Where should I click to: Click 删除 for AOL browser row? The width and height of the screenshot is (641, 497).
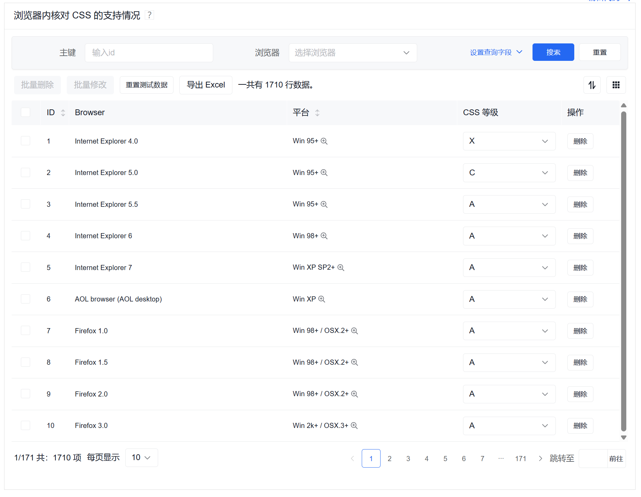[580, 299]
